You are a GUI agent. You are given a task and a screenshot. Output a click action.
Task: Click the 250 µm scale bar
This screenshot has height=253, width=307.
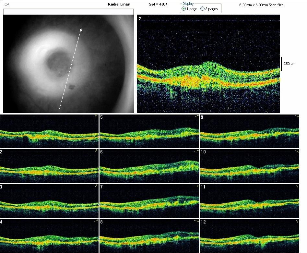pyautogui.click(x=281, y=64)
